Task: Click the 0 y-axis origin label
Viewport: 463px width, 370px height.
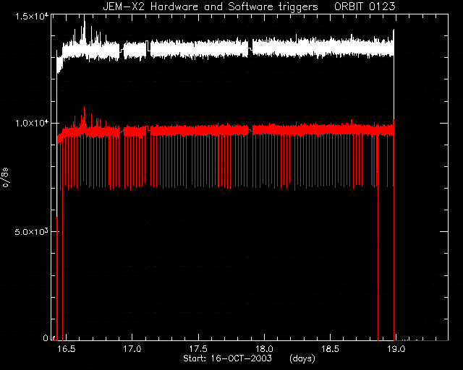Action: (46, 337)
